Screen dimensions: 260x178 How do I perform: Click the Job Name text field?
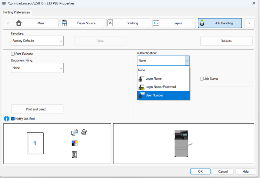(226, 84)
